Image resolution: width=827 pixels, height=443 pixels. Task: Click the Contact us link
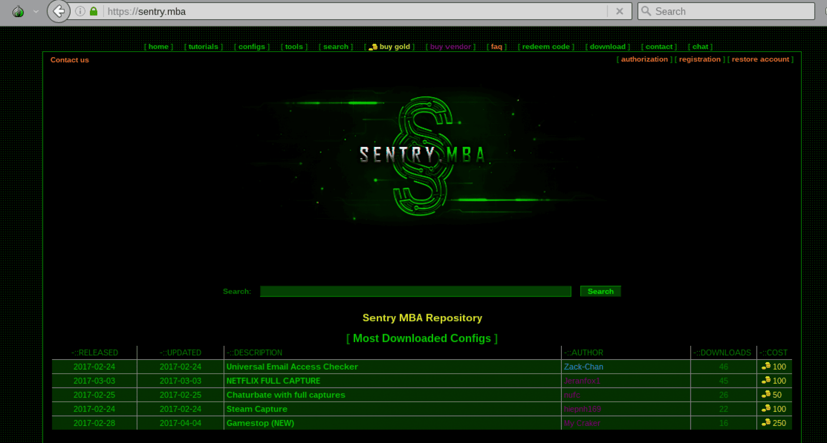(69, 60)
